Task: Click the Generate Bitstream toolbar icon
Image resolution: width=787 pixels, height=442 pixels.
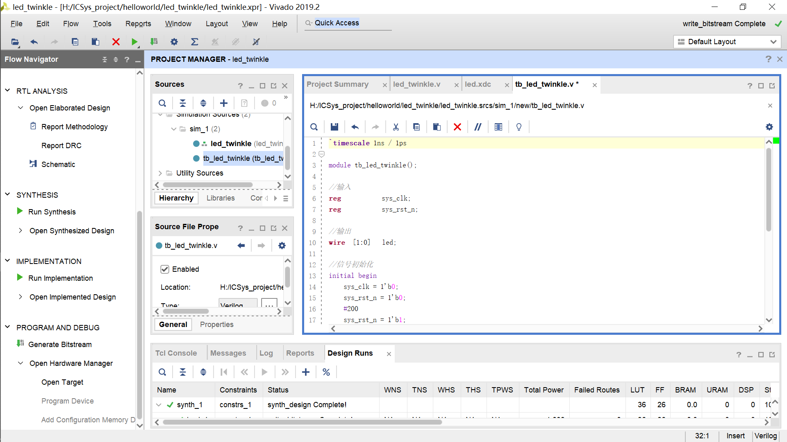Action: 154,42
